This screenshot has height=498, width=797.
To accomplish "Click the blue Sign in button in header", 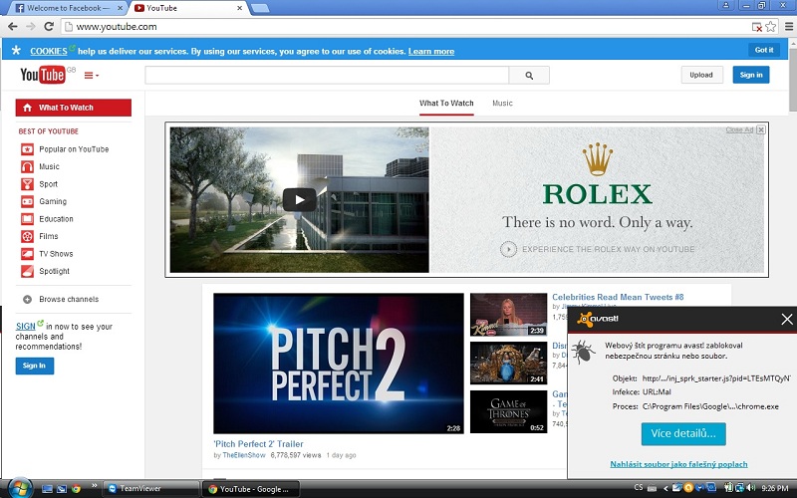I will coord(751,75).
